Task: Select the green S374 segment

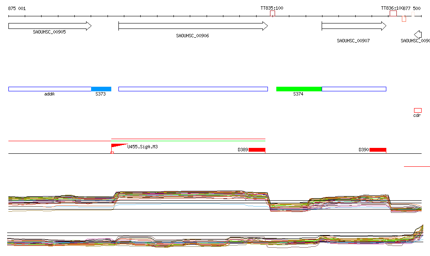Action: click(x=299, y=89)
